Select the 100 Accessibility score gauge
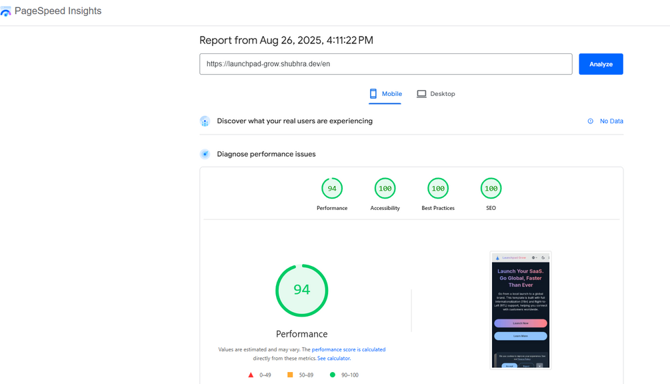Screen dimensions: 670x384 coord(385,189)
